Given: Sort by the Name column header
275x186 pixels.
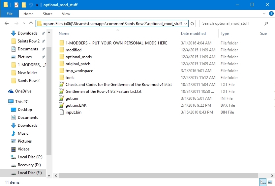Looking at the screenshot, I should coord(64,34).
